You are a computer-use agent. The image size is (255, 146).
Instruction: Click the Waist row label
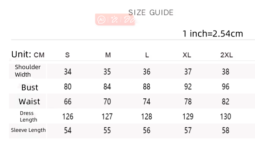tap(29, 101)
